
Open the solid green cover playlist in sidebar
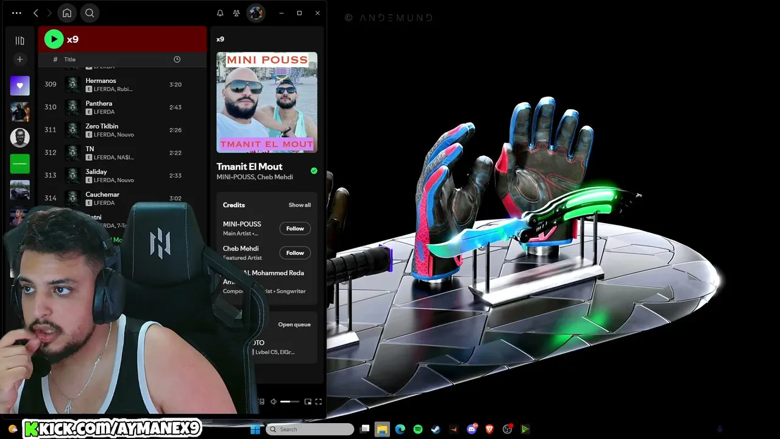(19, 163)
